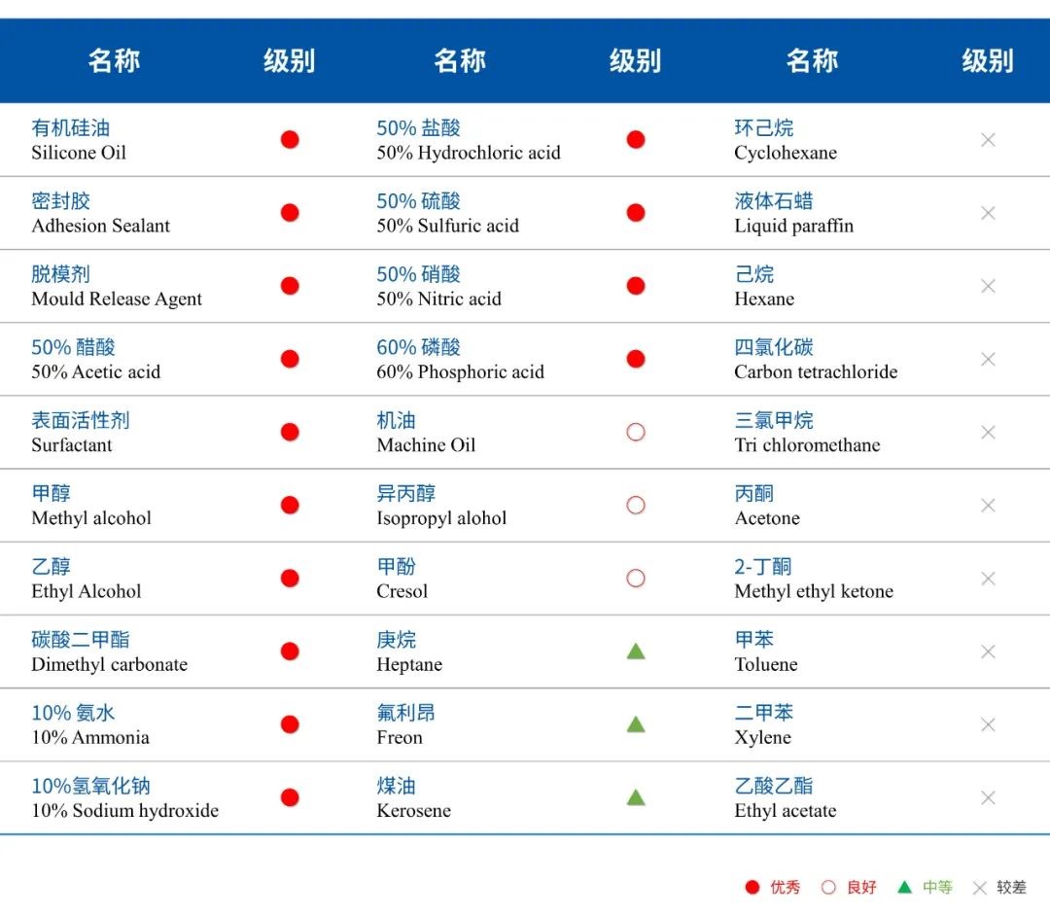The image size is (1050, 916).
Task: Click the red 优秀 legend dot
Action: point(752,887)
